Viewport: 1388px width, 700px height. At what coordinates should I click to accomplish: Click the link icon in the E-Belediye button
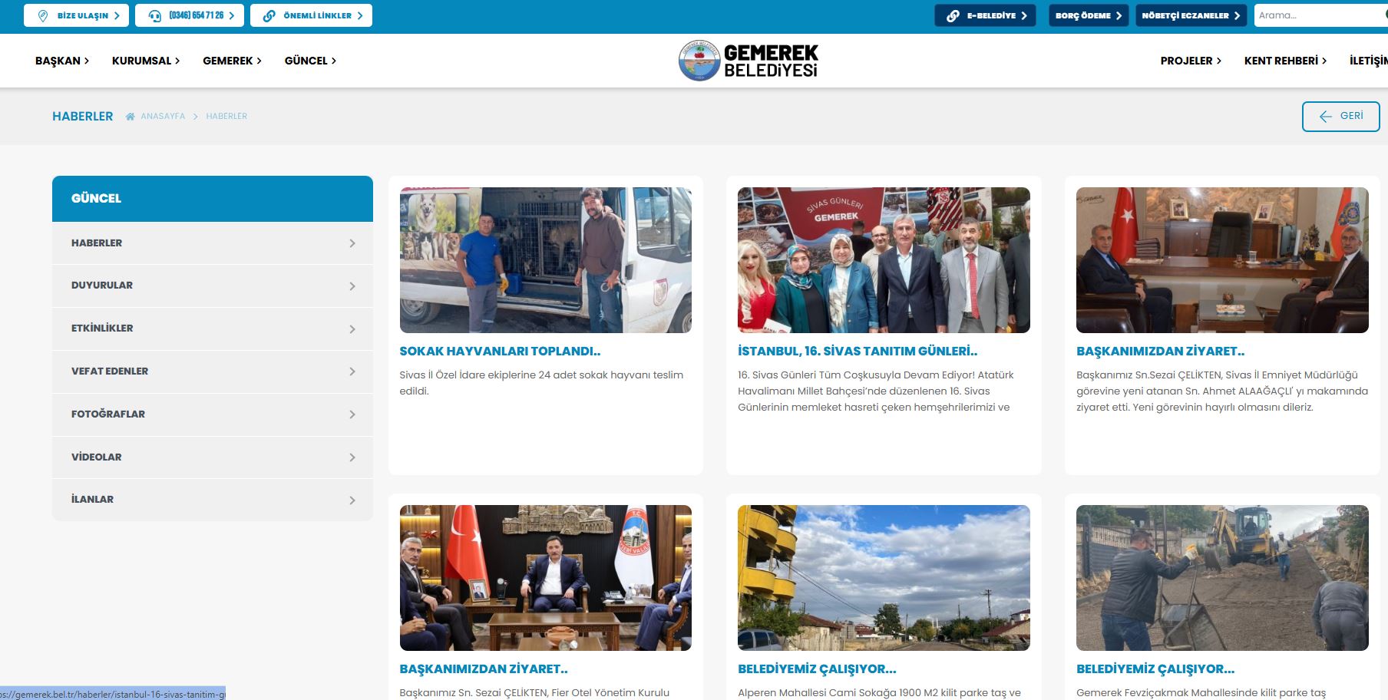953,15
